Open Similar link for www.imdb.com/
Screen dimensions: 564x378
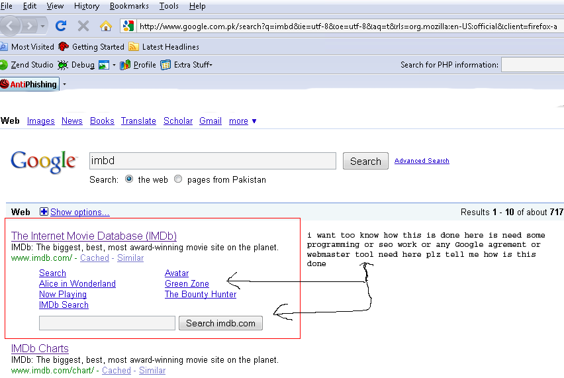pyautogui.click(x=130, y=258)
